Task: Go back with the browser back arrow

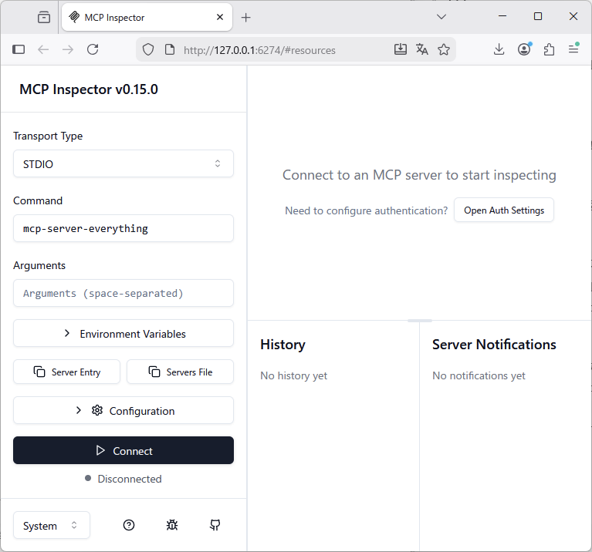Action: click(x=43, y=49)
